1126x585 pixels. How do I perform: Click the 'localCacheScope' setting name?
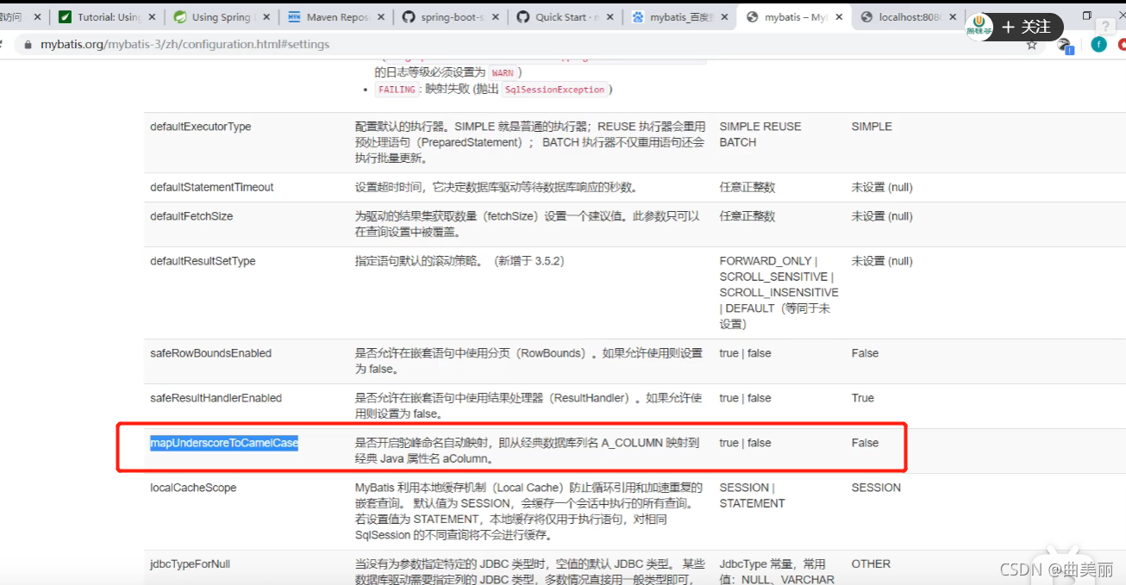click(193, 488)
